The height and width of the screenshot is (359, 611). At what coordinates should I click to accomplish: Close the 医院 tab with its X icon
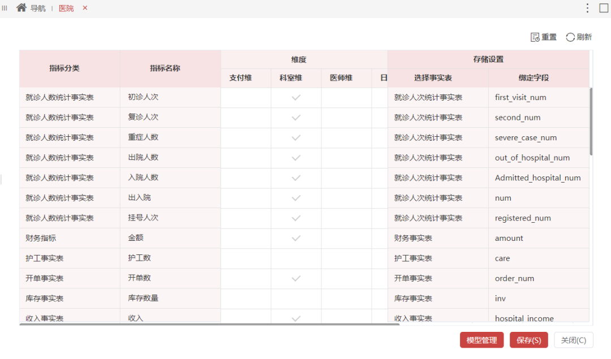click(x=85, y=8)
